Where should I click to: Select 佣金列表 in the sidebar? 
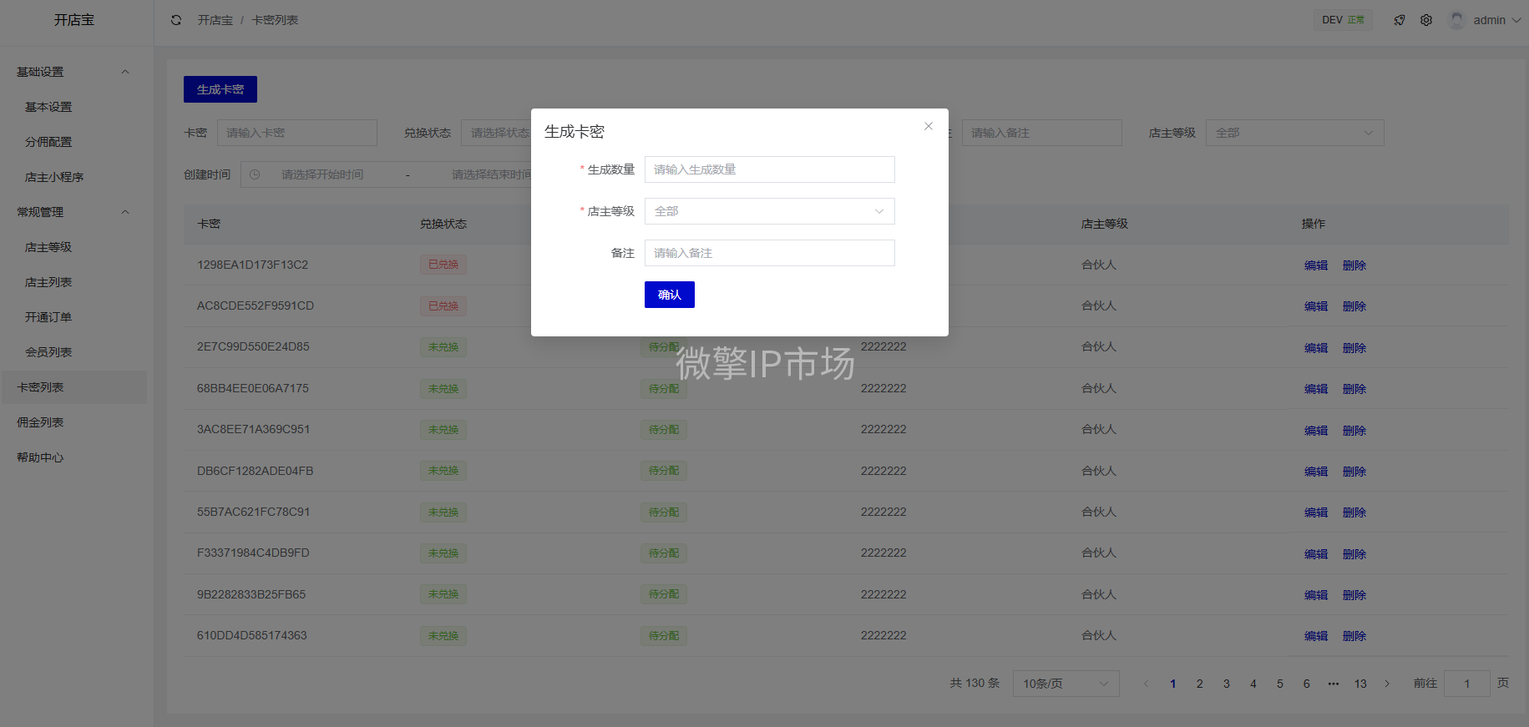point(40,422)
